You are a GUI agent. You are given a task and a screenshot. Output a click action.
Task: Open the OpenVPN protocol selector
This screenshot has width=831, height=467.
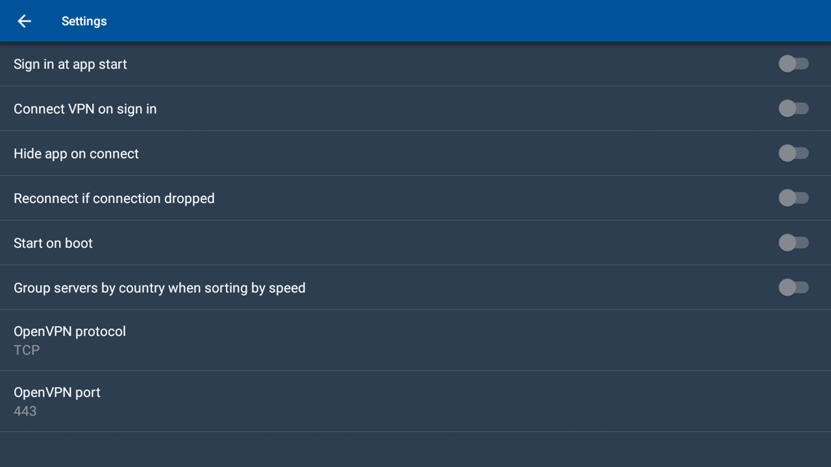pyautogui.click(x=70, y=332)
